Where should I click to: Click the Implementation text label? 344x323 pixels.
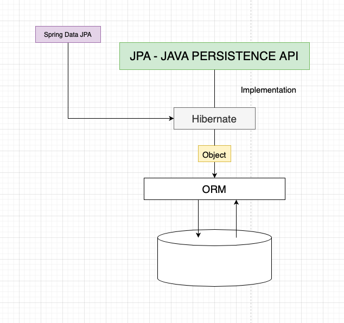coord(269,90)
